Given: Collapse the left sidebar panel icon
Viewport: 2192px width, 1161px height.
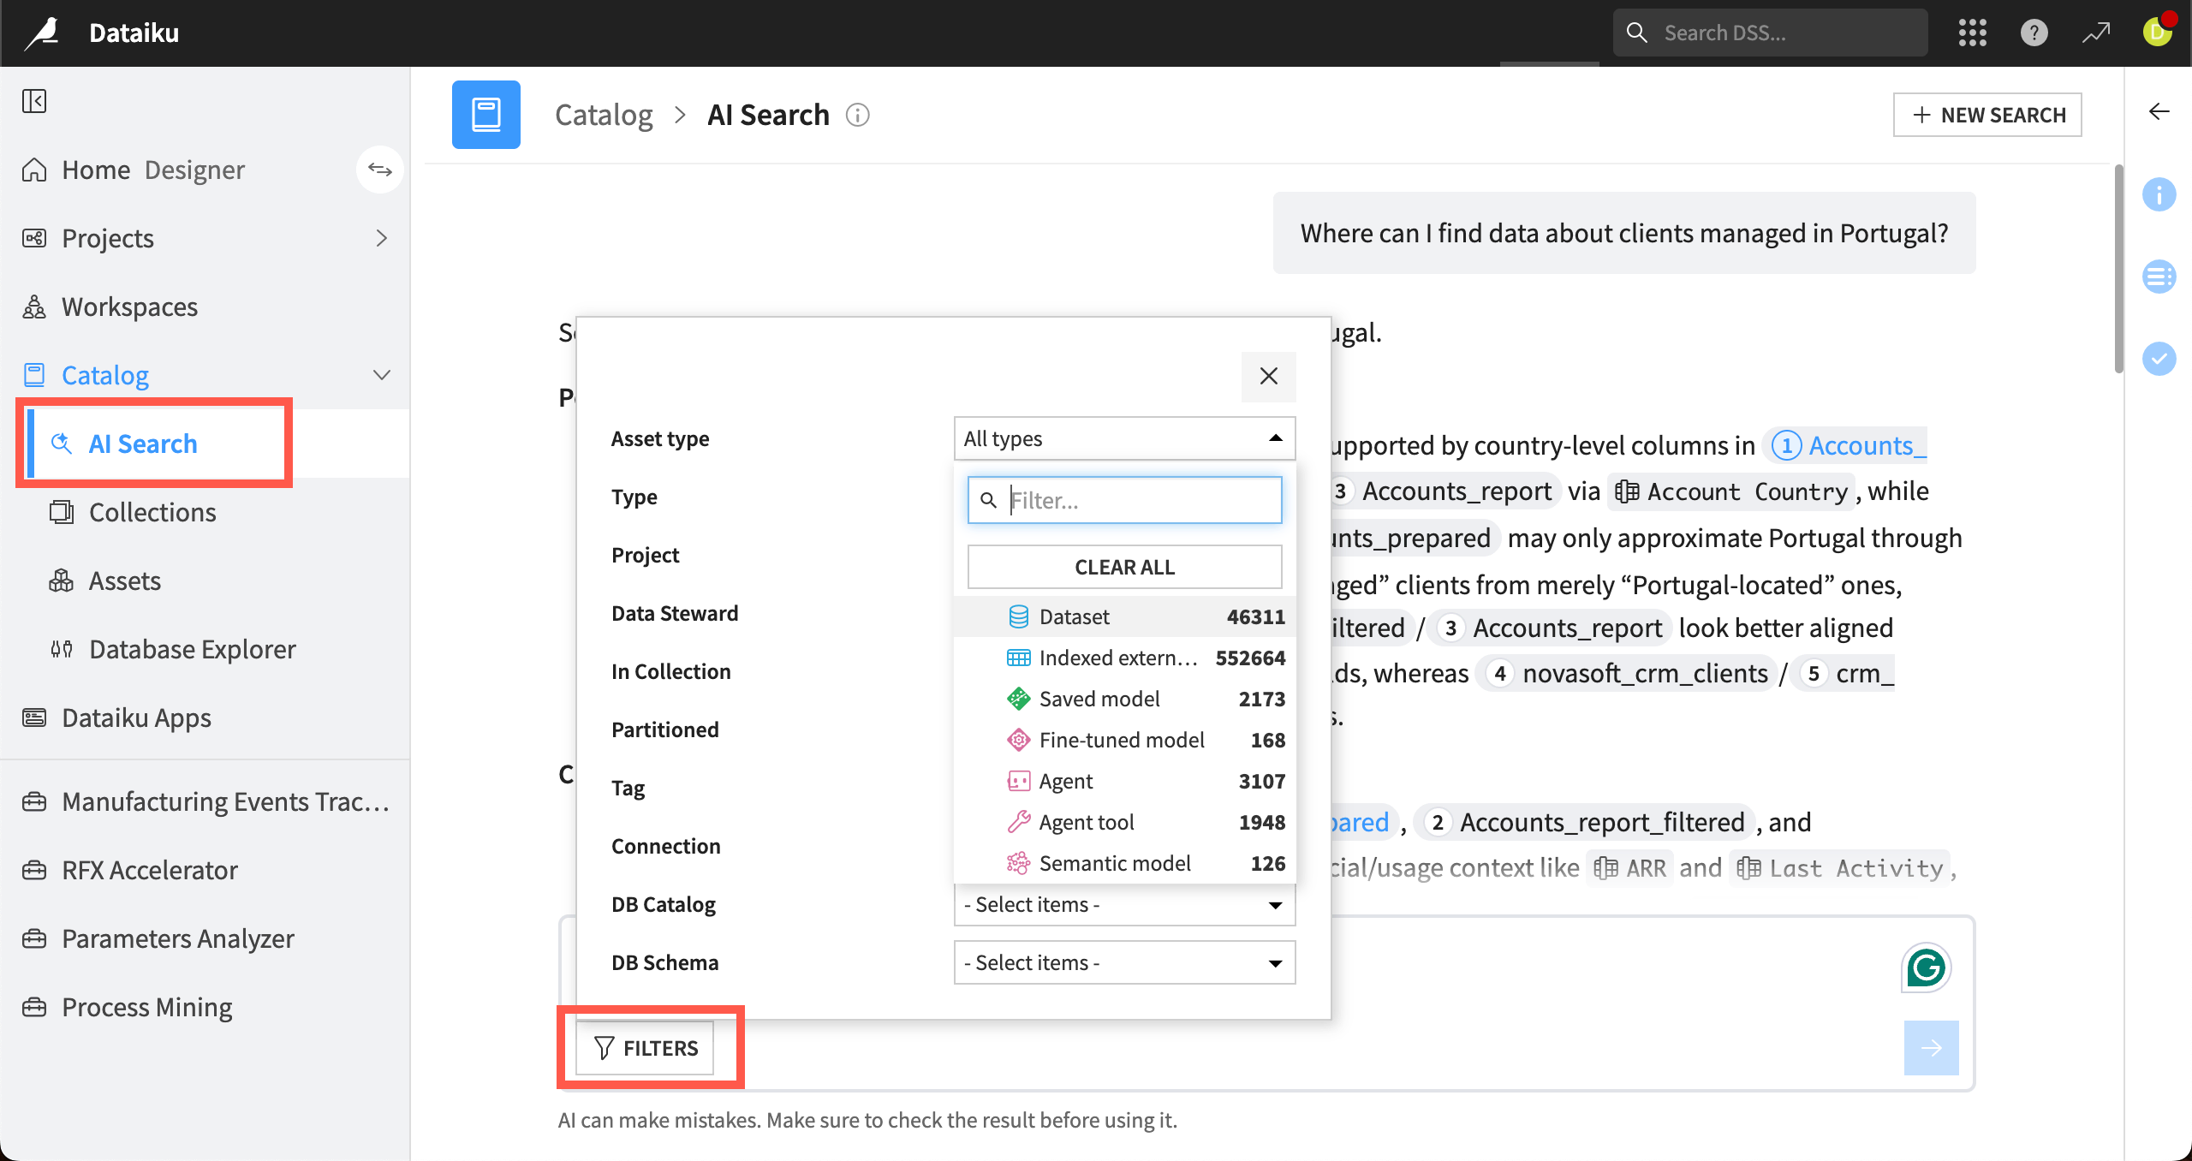Looking at the screenshot, I should point(34,101).
